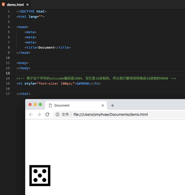Viewport: 185px width, 195px height.
Task: Click the dice symbol on the page
Action: [40, 176]
